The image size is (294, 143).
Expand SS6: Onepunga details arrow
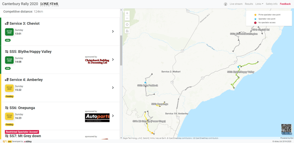113,116
